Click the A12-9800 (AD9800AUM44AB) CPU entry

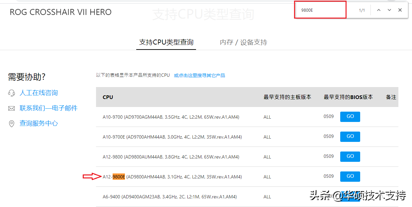pos(171,157)
